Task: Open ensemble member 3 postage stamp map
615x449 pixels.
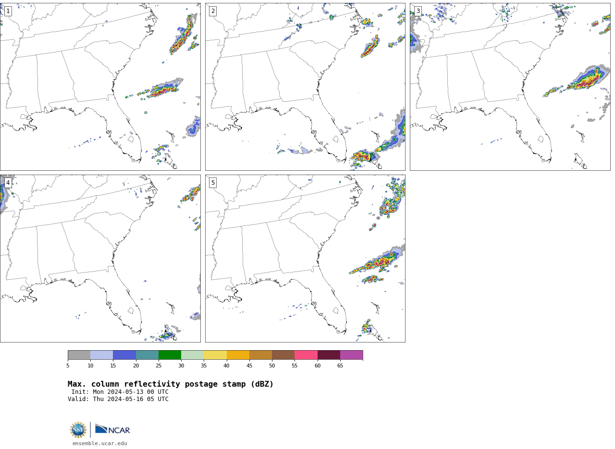Action: (x=510, y=87)
